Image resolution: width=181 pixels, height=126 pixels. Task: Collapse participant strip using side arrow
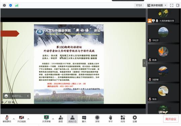(x=144, y=63)
